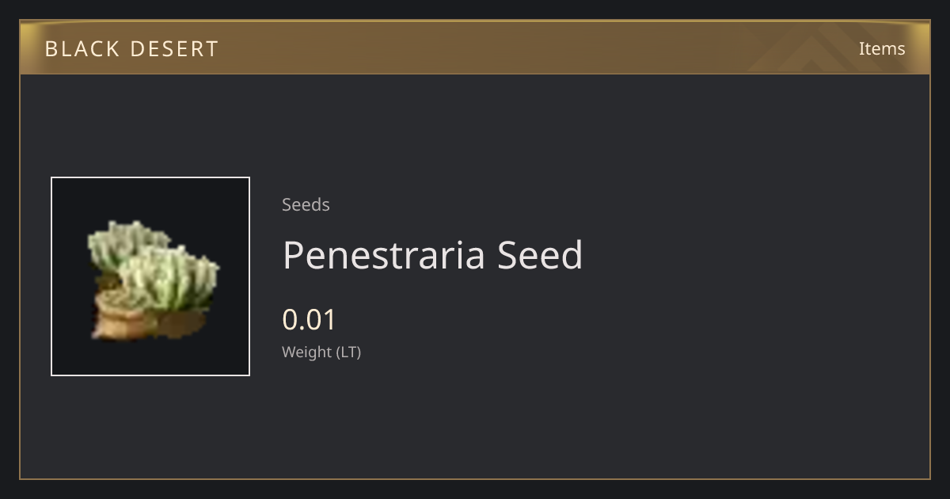Click the Penestraria Seed item icon
The image size is (950, 499).
click(x=150, y=276)
